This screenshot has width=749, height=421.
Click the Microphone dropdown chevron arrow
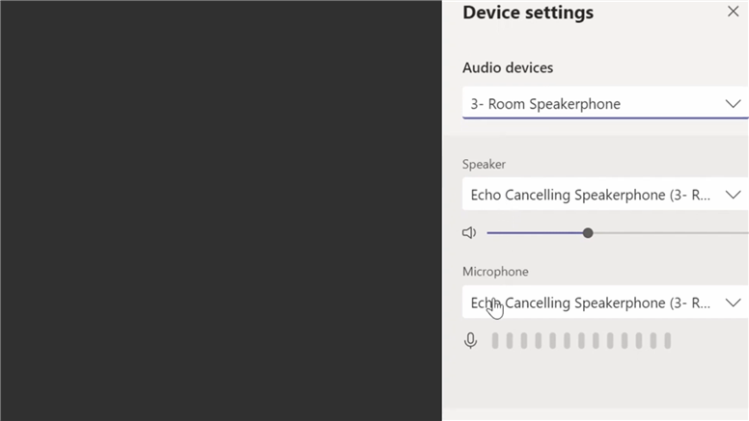click(733, 303)
